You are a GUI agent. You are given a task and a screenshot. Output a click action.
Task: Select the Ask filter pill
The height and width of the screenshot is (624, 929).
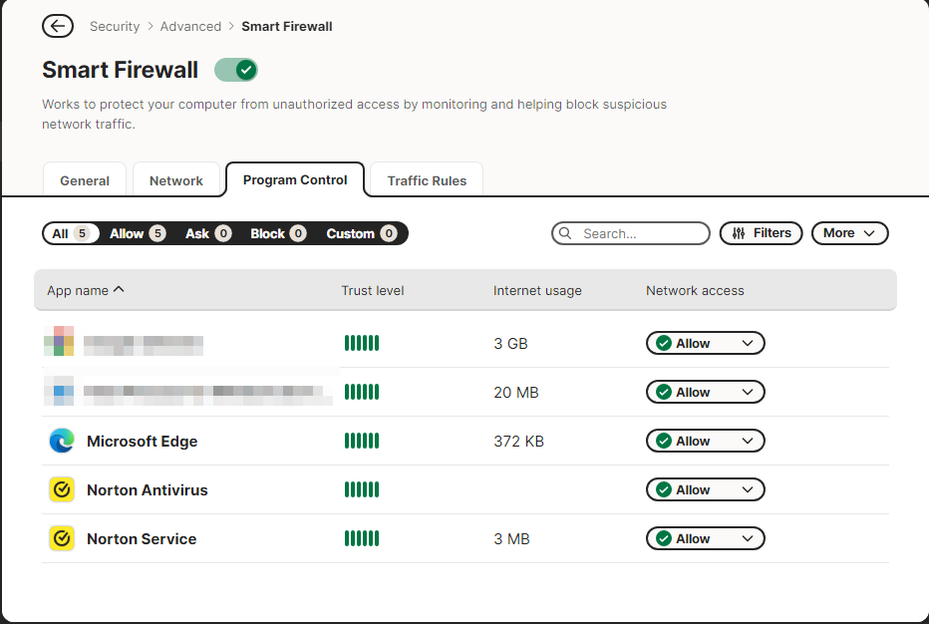[207, 233]
